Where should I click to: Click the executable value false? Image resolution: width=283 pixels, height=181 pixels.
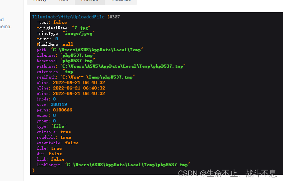coord(72,143)
